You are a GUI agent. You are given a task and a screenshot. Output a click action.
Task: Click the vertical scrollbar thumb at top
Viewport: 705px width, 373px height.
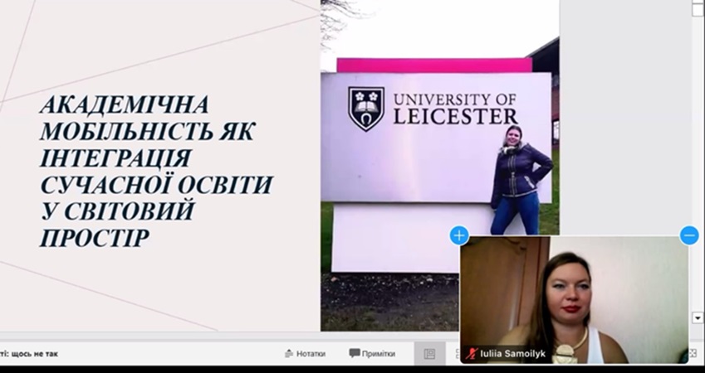click(698, 8)
